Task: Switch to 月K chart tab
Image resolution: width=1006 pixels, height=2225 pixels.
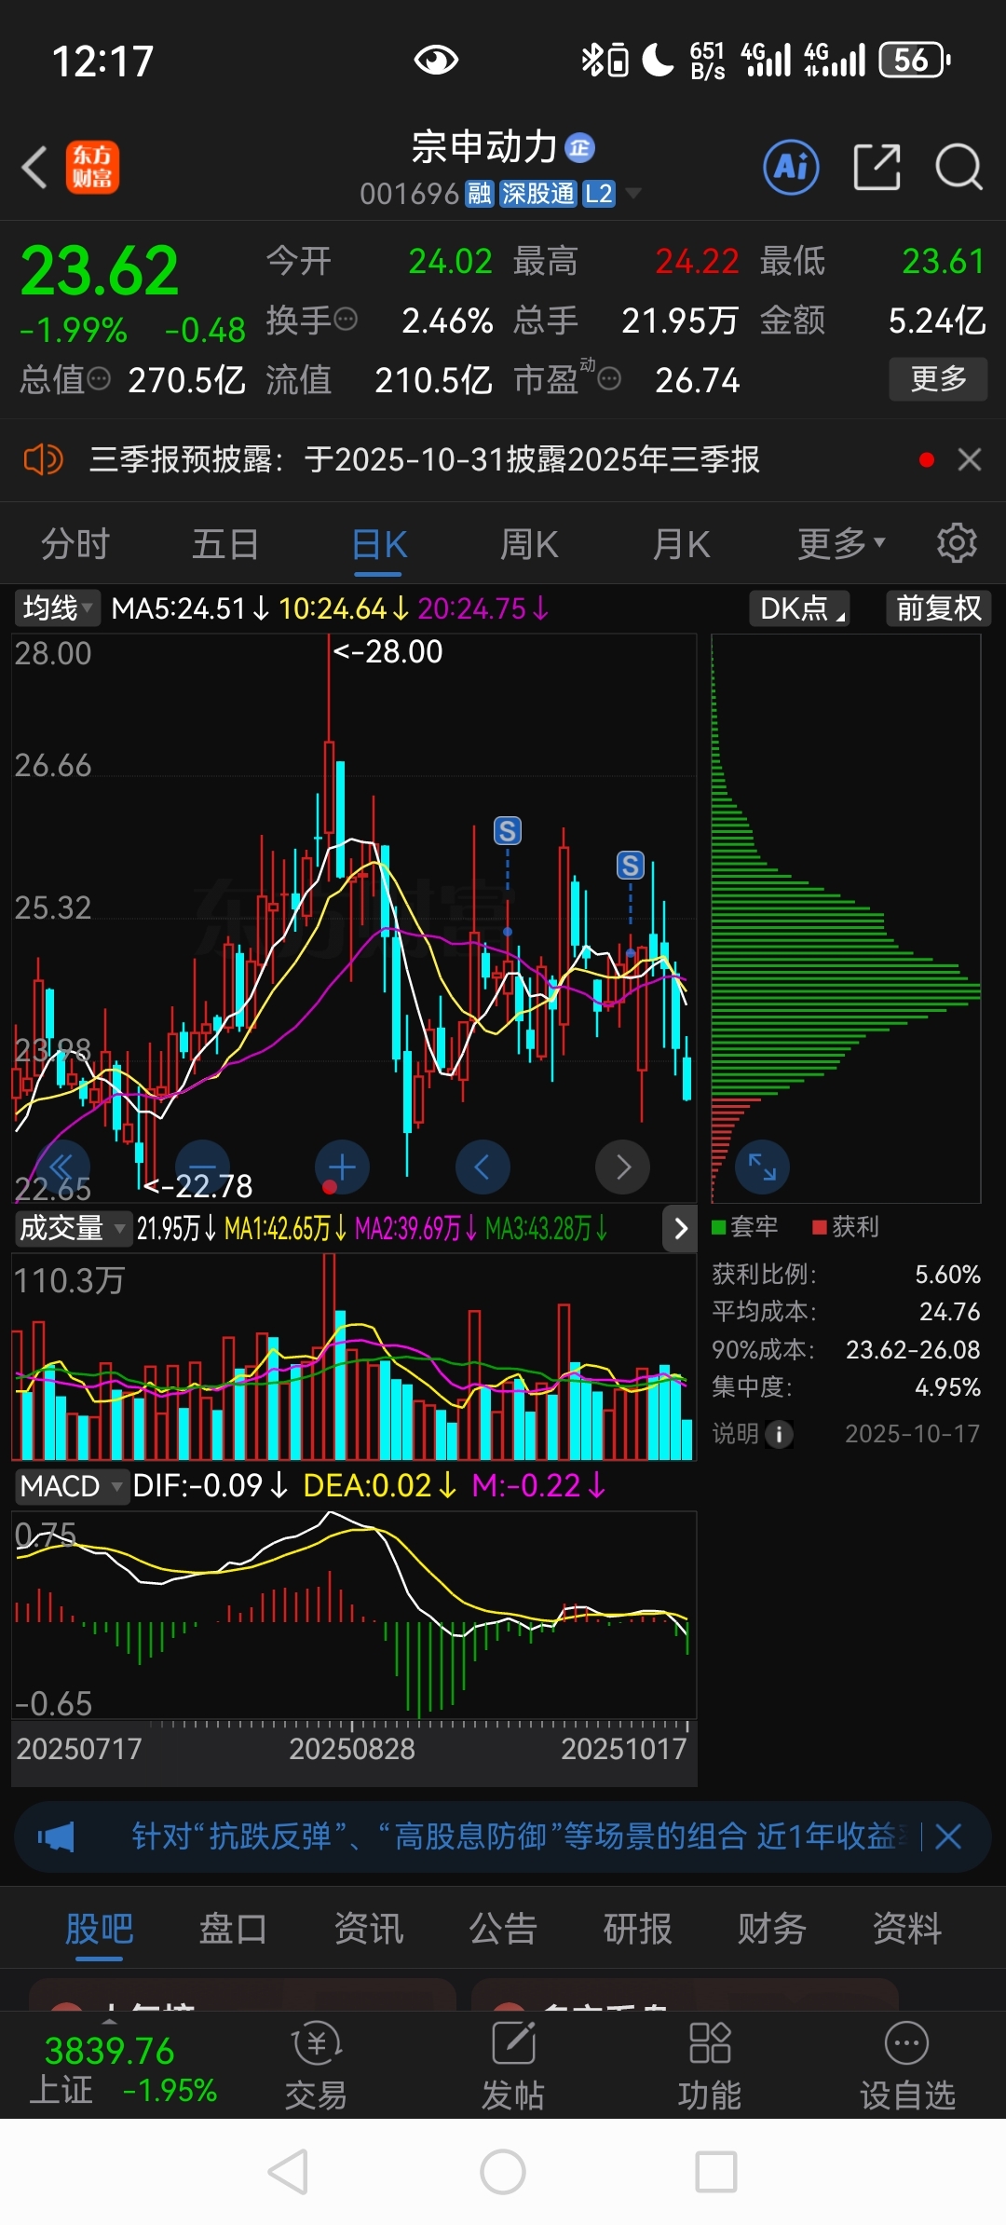Action: (x=681, y=544)
